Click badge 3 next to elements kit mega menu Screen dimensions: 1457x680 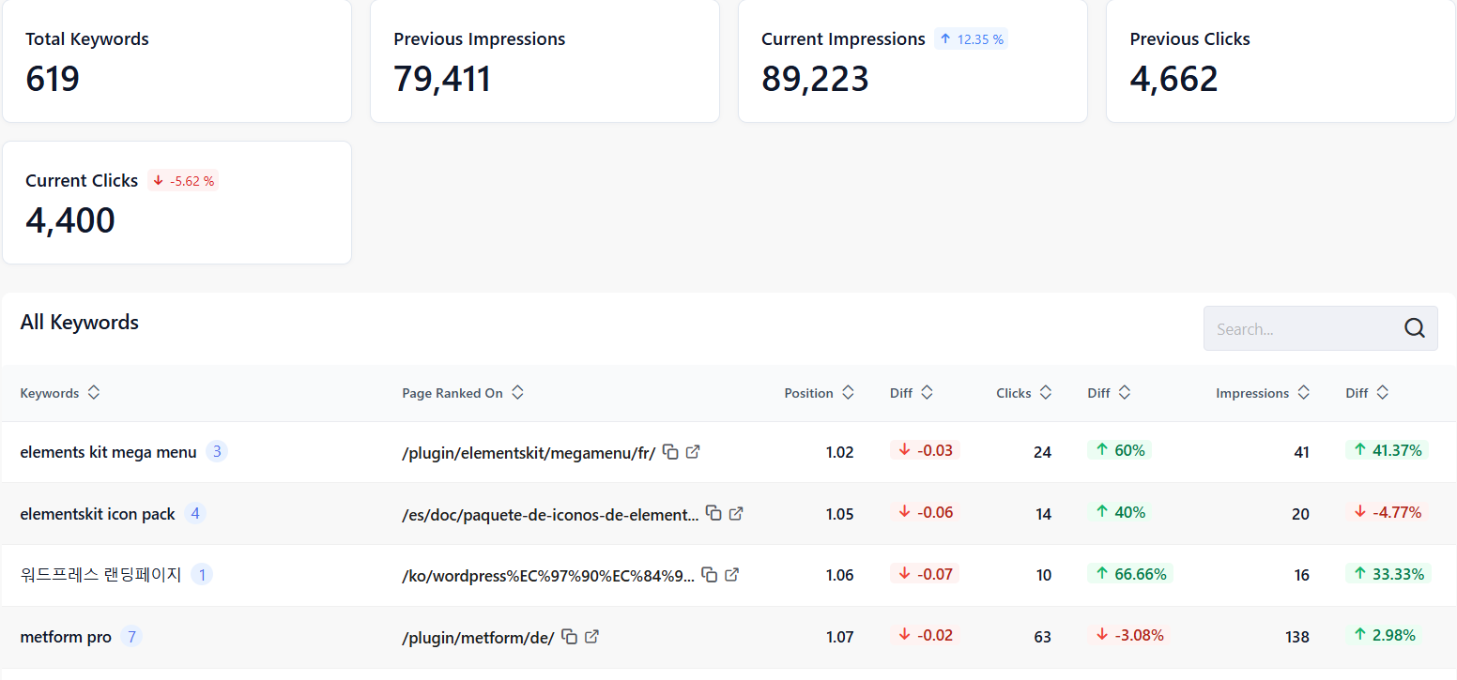217,452
